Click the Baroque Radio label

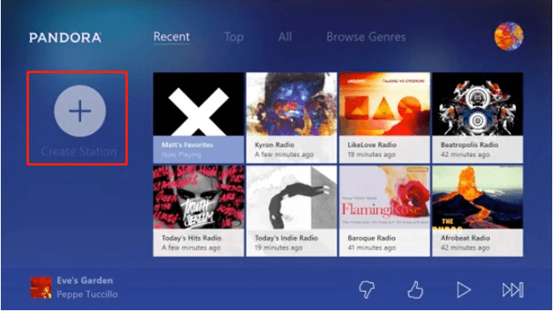[x=371, y=238]
